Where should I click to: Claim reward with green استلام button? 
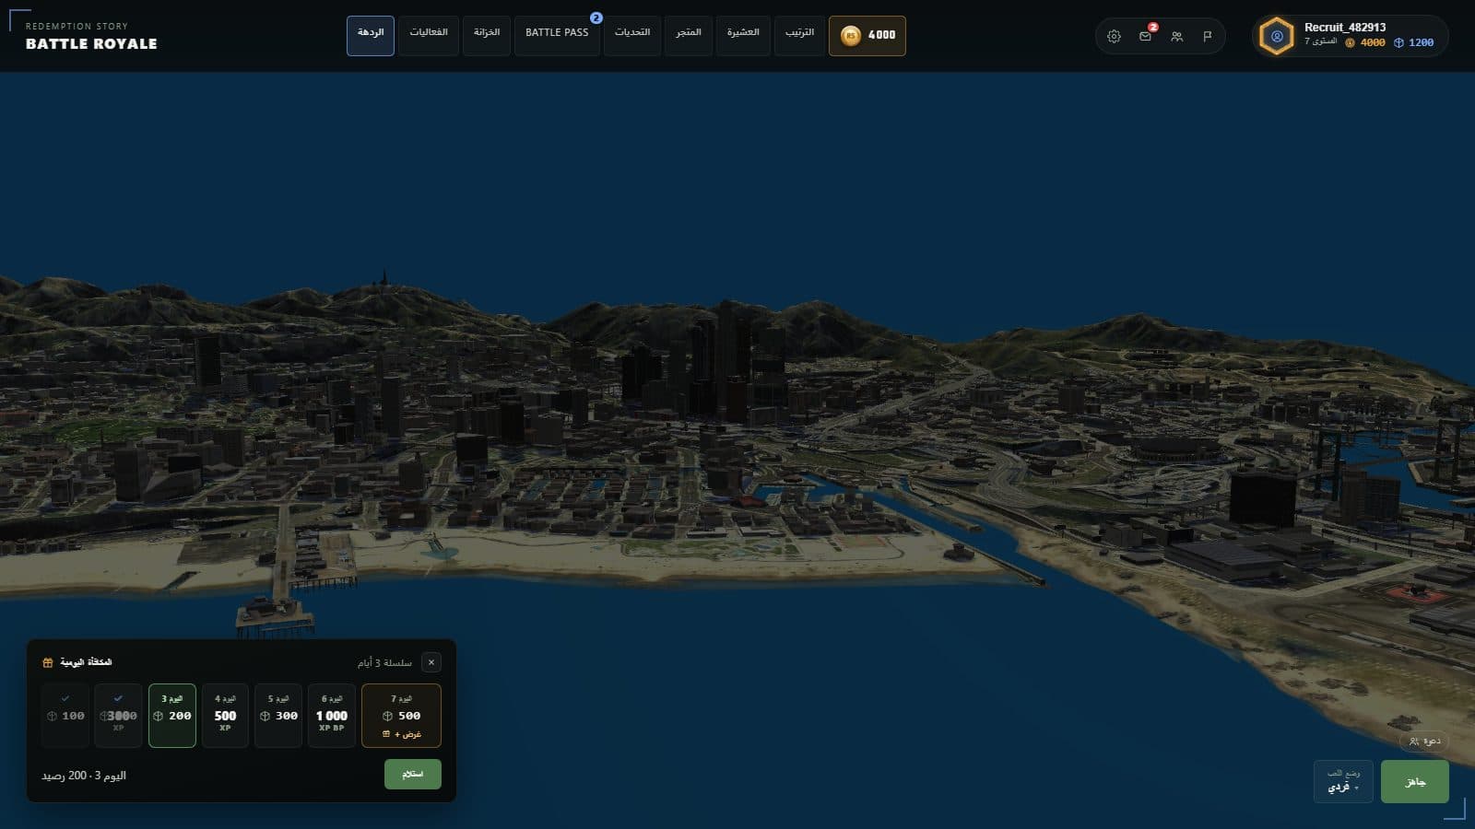tap(413, 774)
